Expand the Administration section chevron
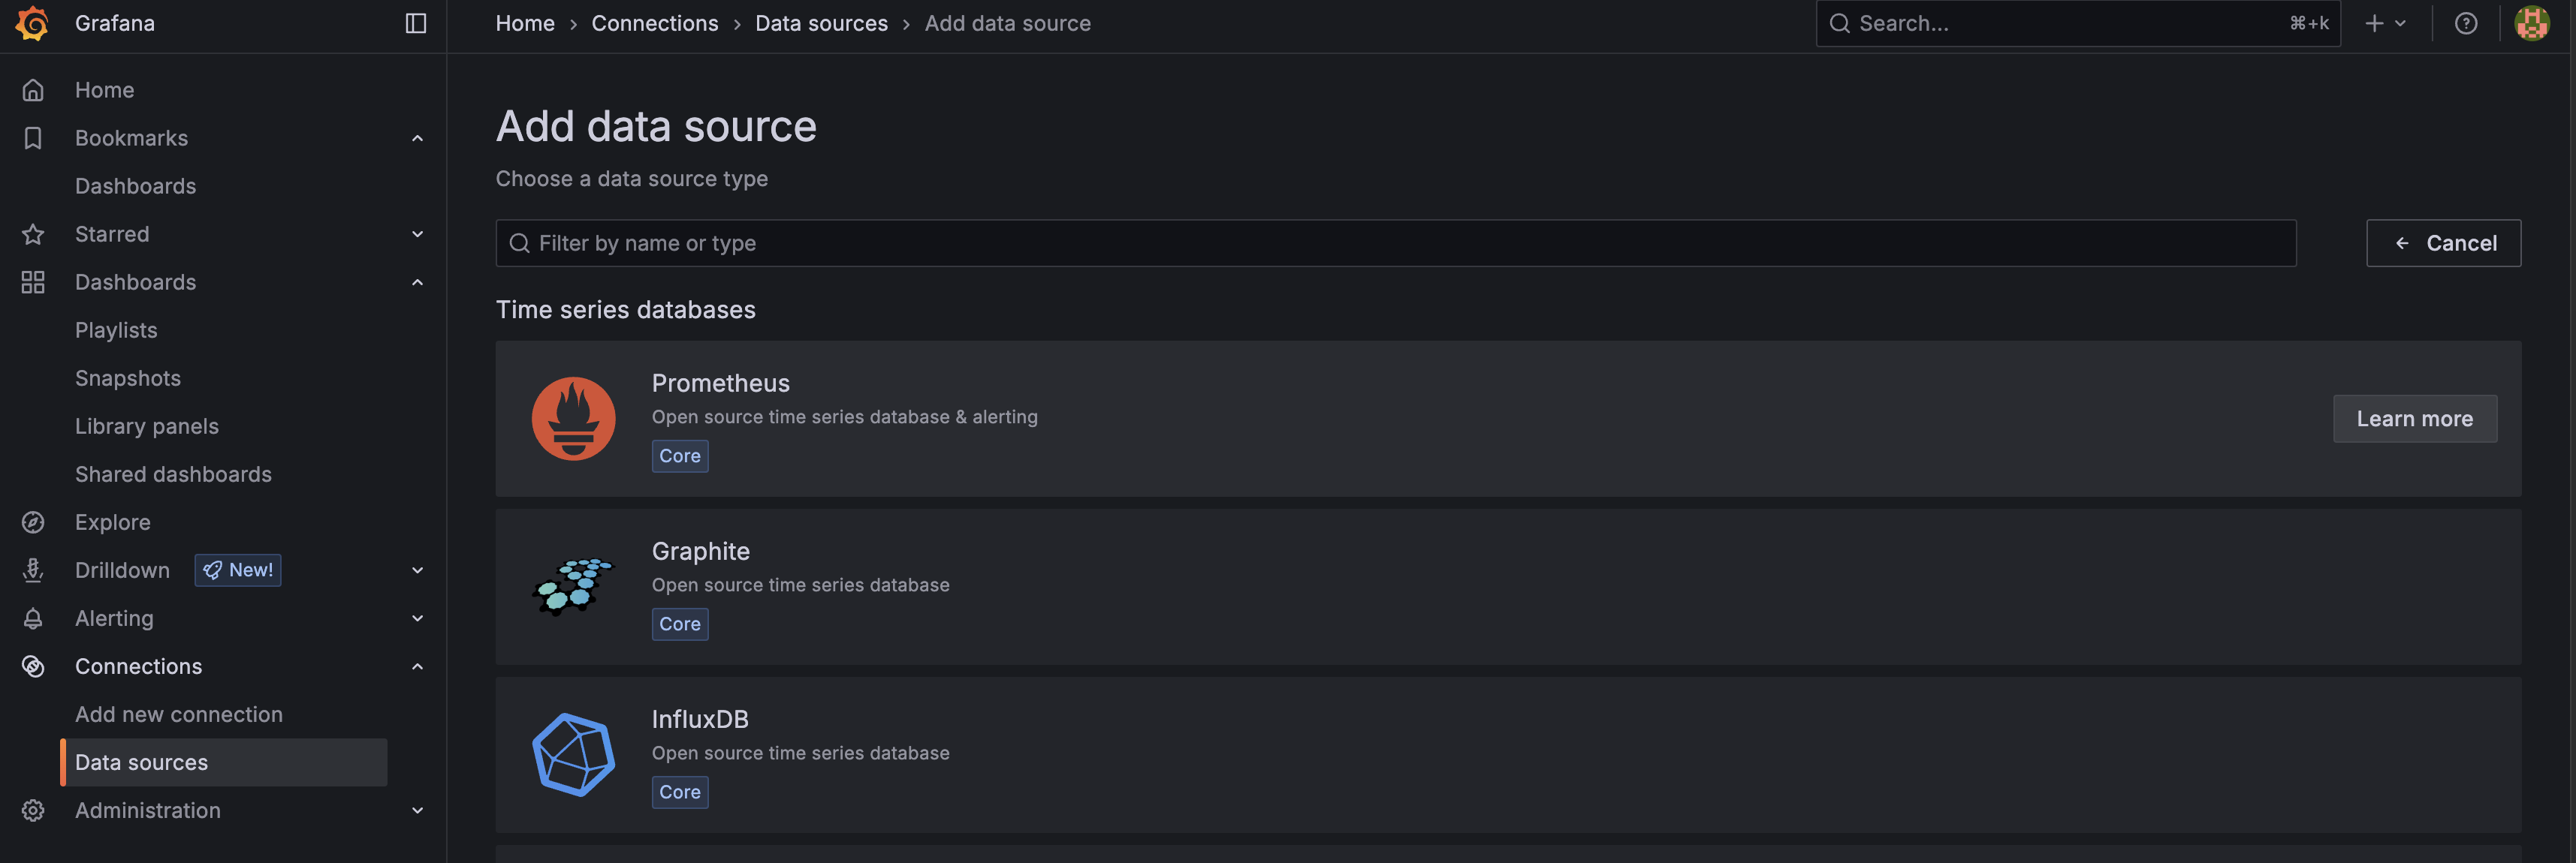Image resolution: width=2576 pixels, height=863 pixels. pos(417,810)
